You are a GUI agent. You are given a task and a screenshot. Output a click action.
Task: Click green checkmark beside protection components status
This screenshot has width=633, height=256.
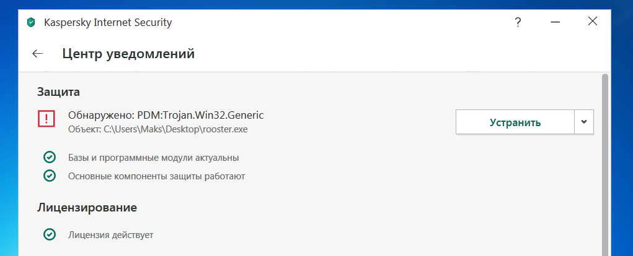pos(50,176)
